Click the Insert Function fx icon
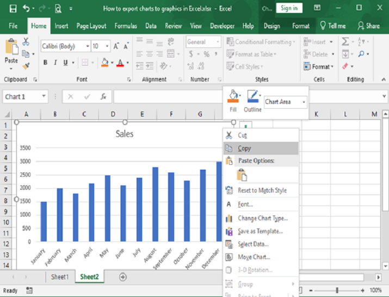The image size is (389, 297). tap(103, 97)
